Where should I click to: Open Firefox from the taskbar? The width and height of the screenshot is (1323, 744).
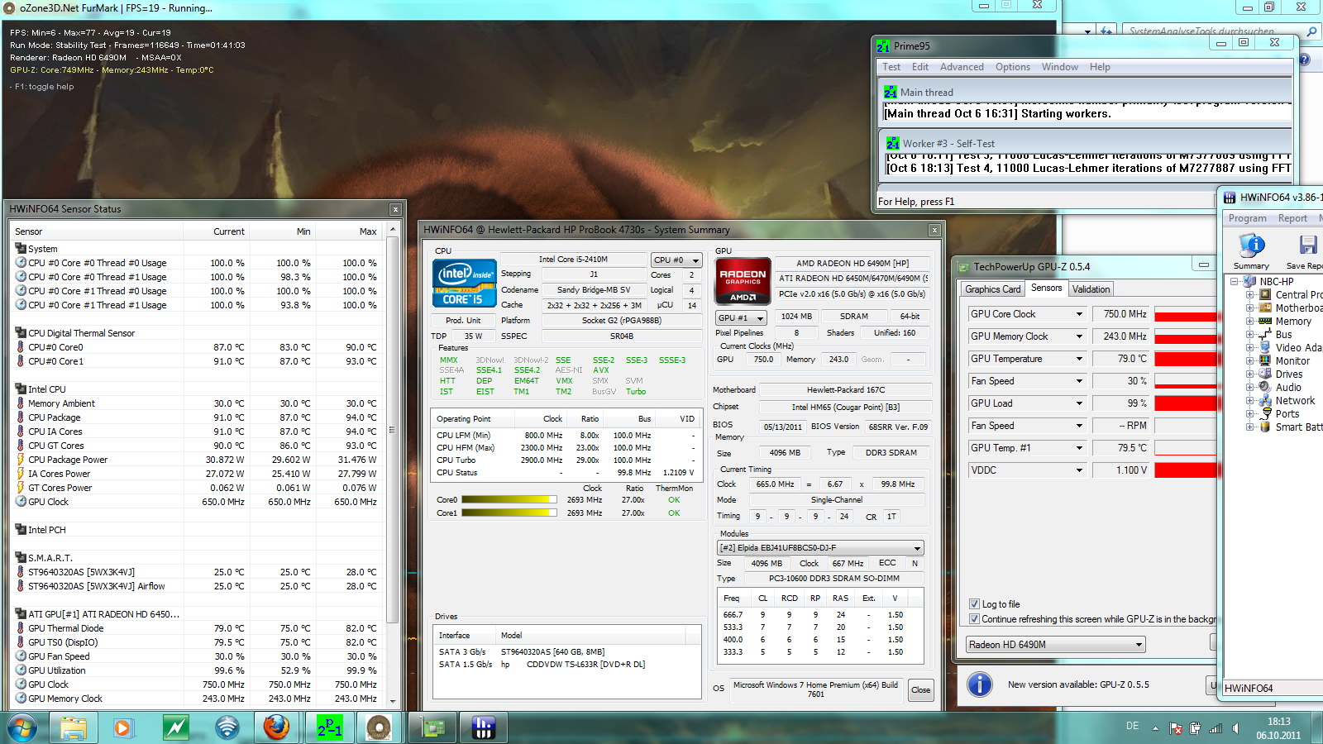[x=277, y=727]
